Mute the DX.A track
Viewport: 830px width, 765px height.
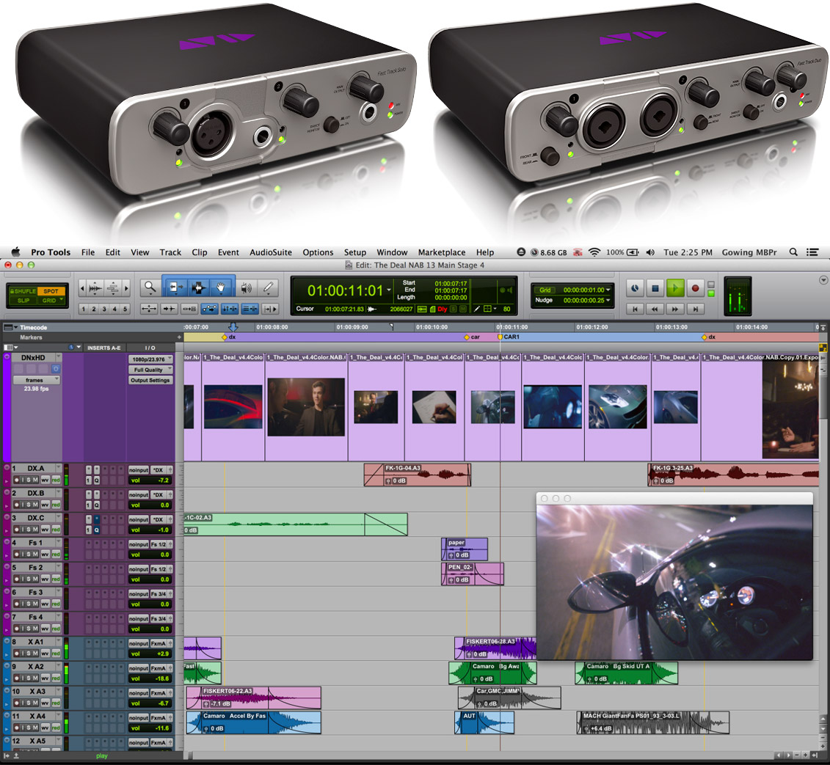[35, 480]
